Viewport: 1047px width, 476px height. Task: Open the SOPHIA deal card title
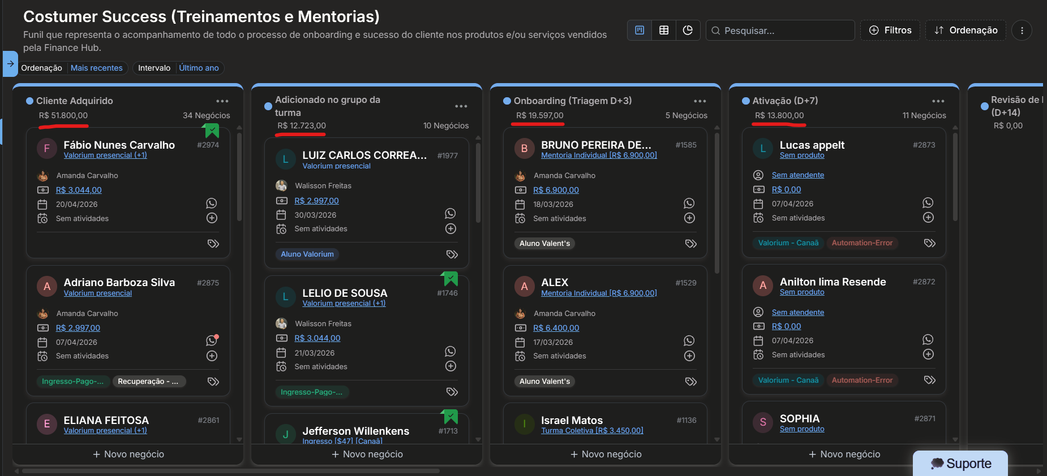800,418
